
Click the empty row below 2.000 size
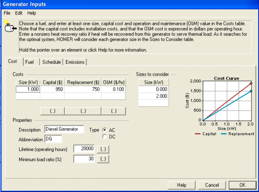point(154,103)
